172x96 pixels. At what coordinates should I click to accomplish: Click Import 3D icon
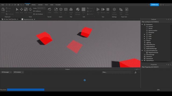(x=71, y=10)
